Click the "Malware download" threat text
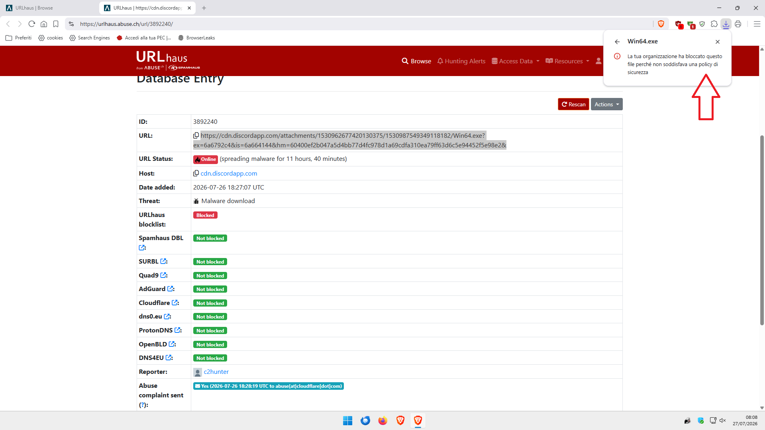This screenshot has height=430, width=765. pos(228,201)
